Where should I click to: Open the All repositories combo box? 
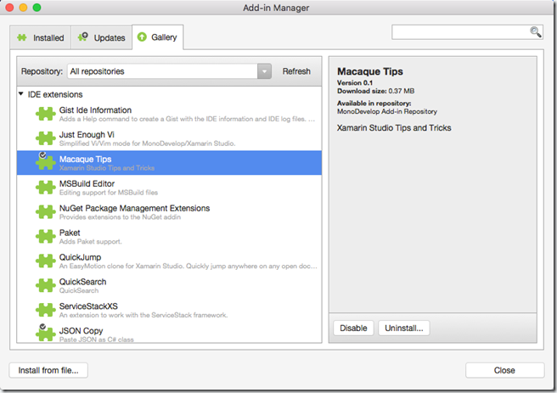(x=170, y=71)
